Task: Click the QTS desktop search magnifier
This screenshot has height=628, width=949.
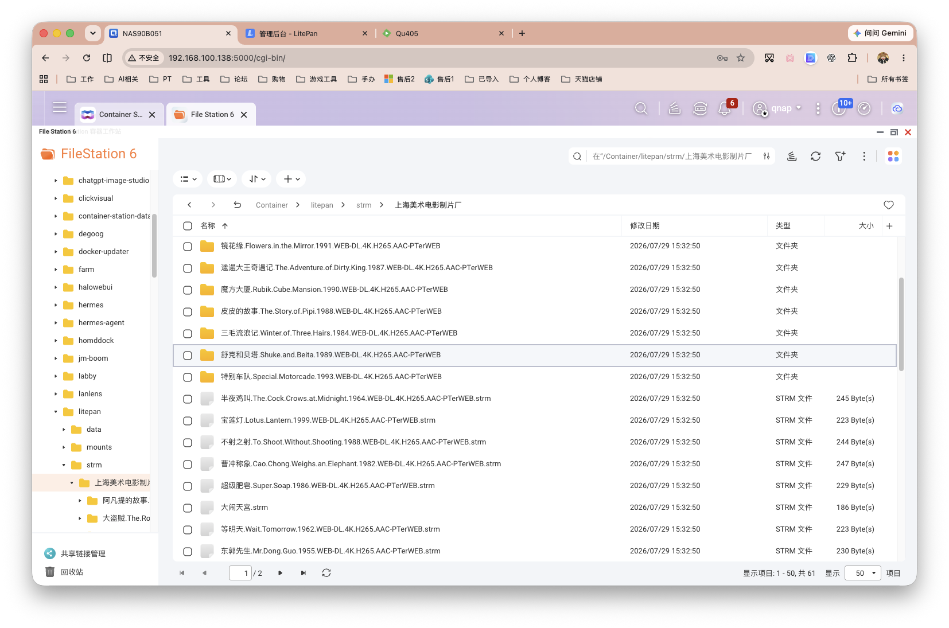Action: [641, 108]
